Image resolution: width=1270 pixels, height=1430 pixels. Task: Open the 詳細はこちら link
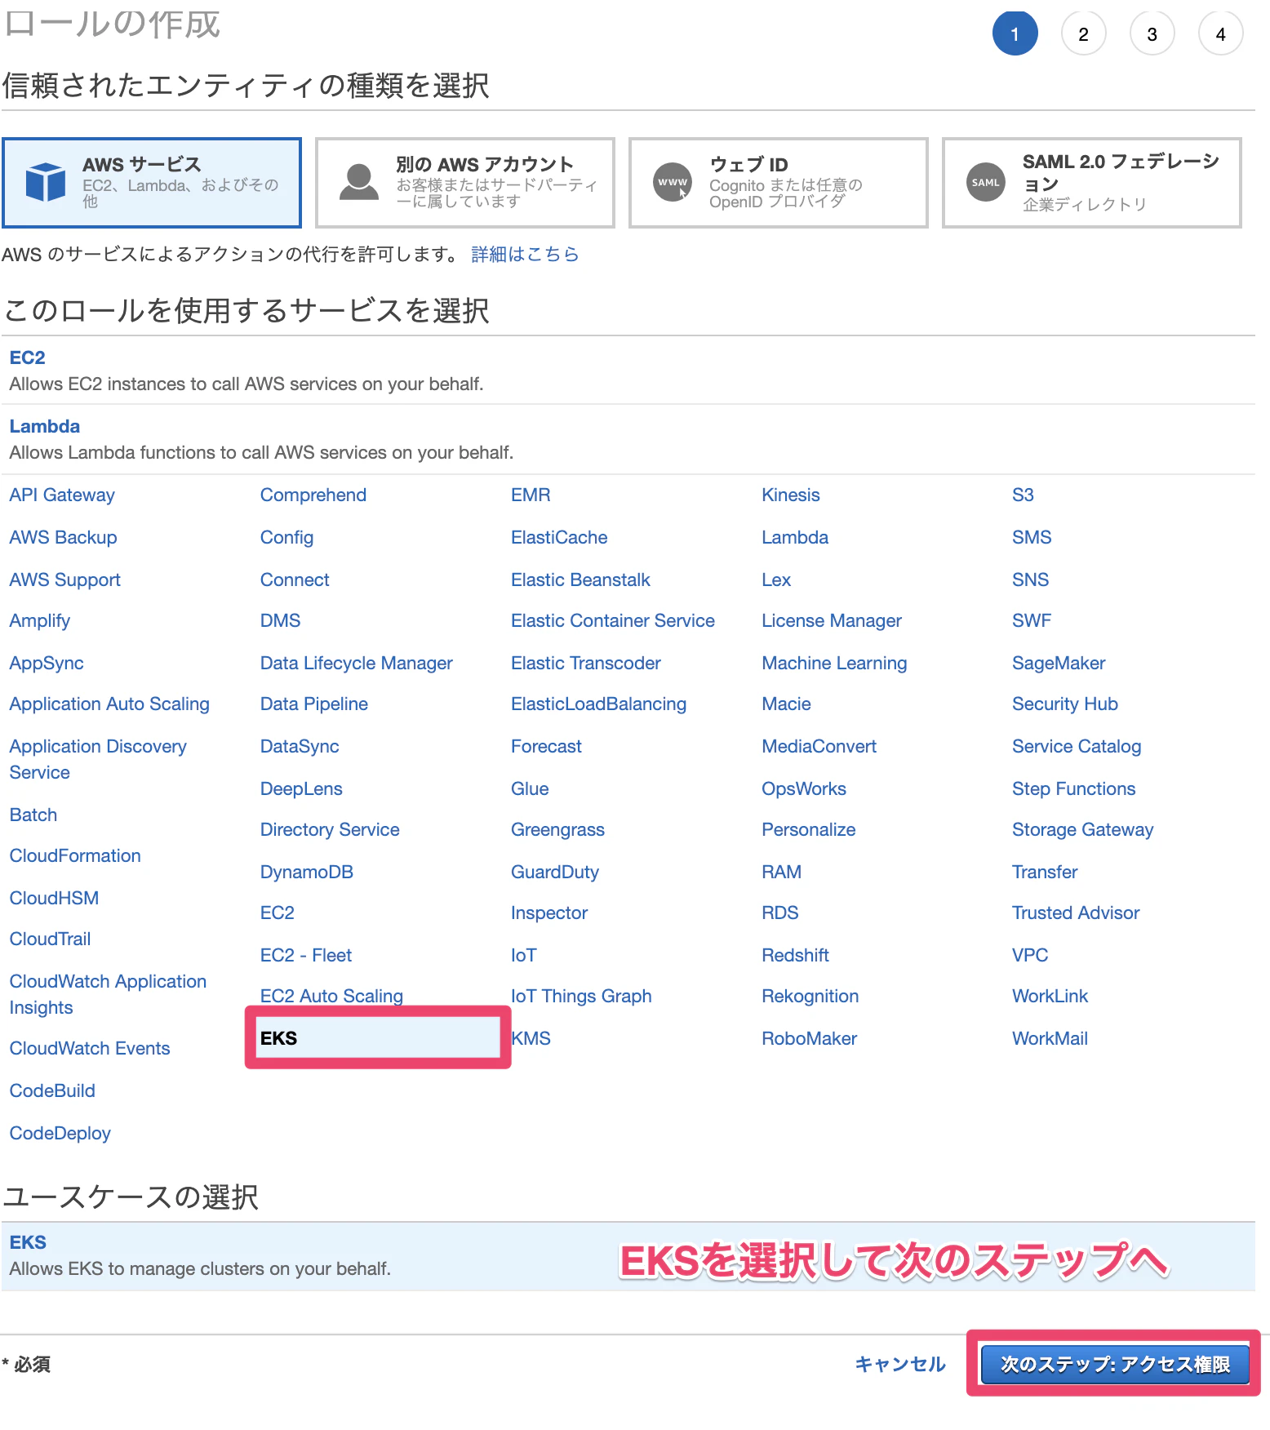pos(525,254)
